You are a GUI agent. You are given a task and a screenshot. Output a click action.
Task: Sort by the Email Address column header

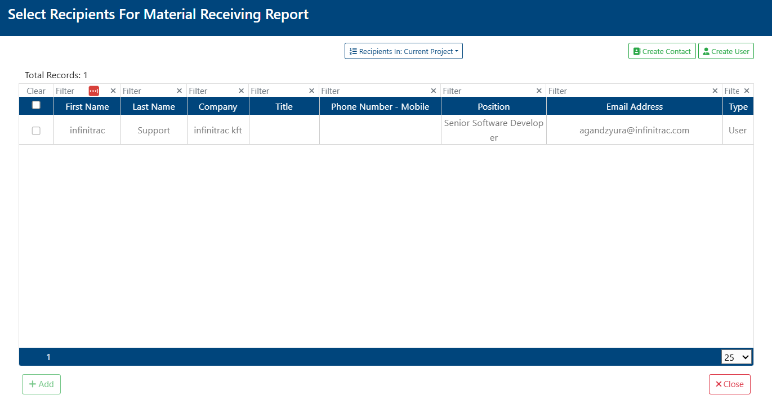(x=635, y=106)
